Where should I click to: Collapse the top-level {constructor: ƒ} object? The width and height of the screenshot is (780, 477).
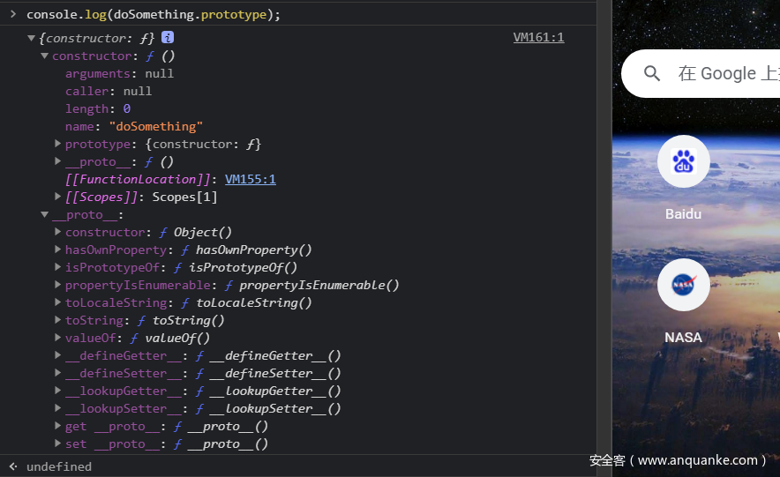[32, 38]
